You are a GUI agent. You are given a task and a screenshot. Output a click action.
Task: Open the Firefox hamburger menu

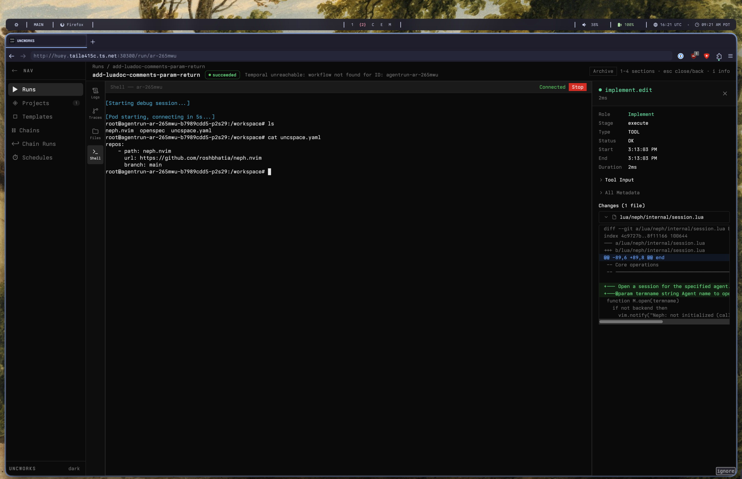tap(730, 56)
